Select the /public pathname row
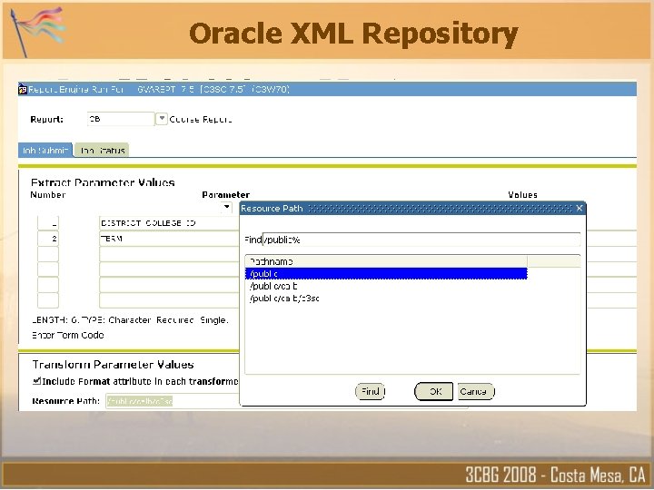The height and width of the screenshot is (490, 654). coord(386,274)
